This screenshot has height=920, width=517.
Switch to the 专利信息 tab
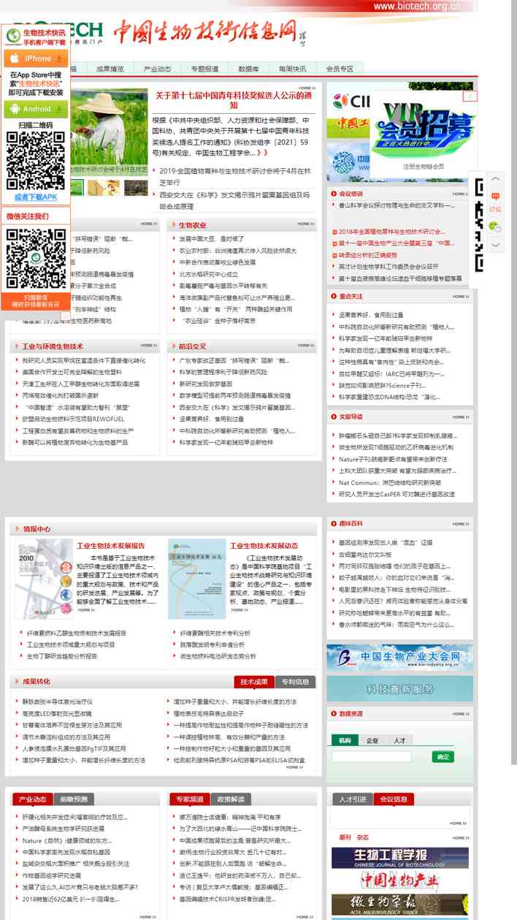pyautogui.click(x=296, y=682)
